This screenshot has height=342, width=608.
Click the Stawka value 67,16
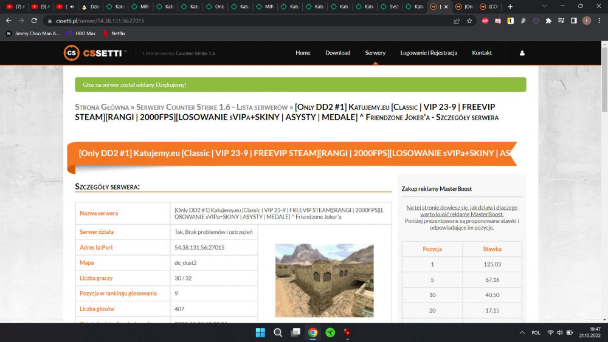tap(492, 279)
